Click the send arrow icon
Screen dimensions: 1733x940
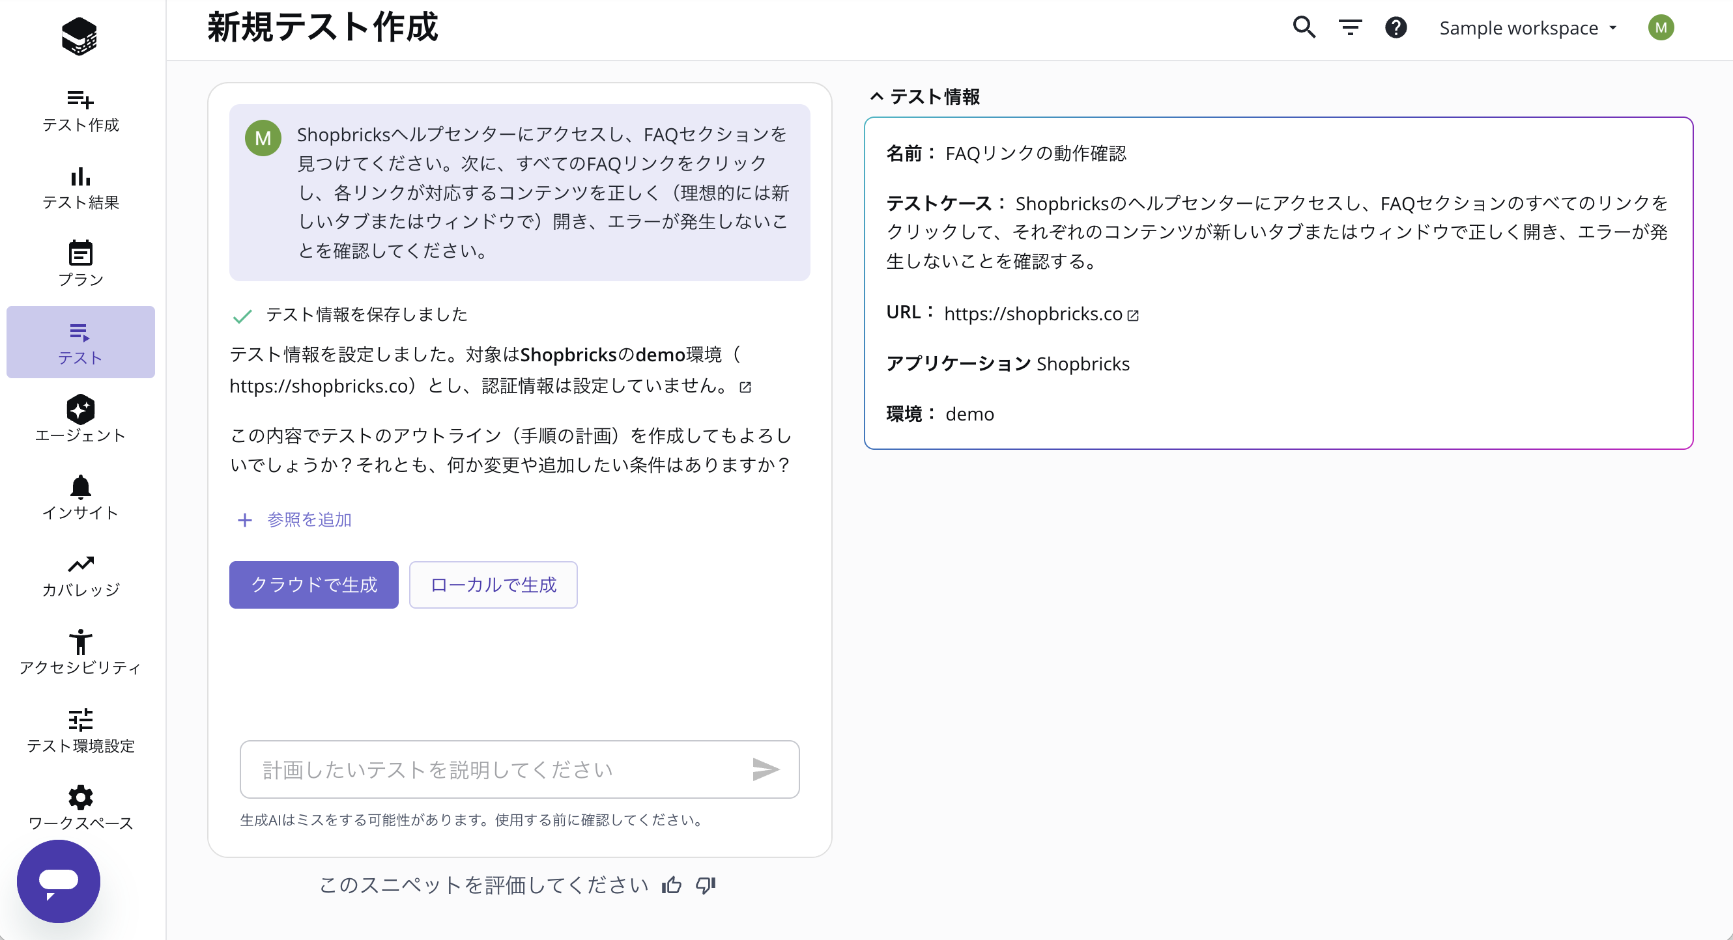pos(766,769)
